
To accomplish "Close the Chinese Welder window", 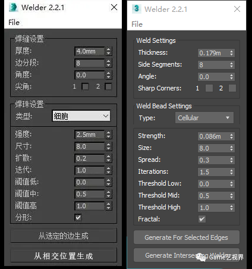I will 114,7.
